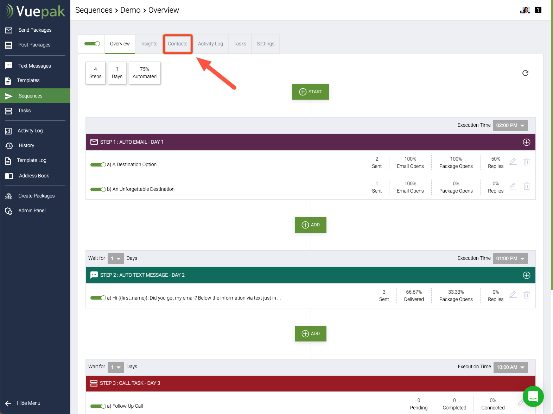Click Hide Menu in the sidebar
553x414 pixels.
(28, 403)
